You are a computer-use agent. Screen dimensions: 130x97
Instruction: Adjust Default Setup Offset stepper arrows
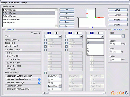click(111, 60)
